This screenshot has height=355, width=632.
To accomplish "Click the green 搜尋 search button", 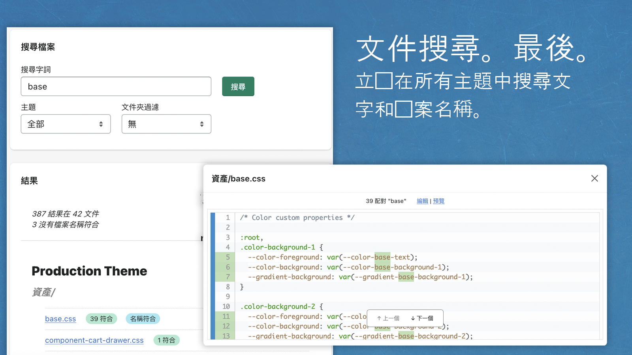I will point(238,86).
